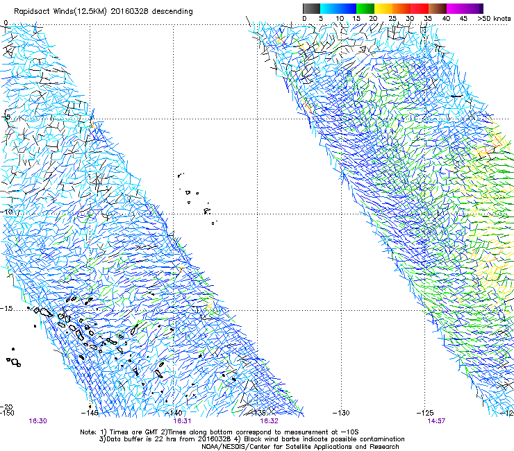Click the gray 0–5 knots legend segment

tap(311, 8)
